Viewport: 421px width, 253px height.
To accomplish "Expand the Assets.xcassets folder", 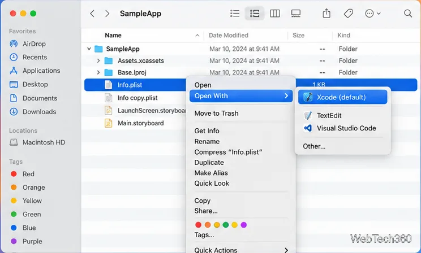I will tap(98, 61).
